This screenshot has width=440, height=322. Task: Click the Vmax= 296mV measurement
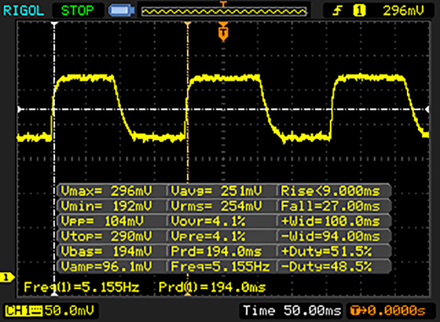point(107,191)
